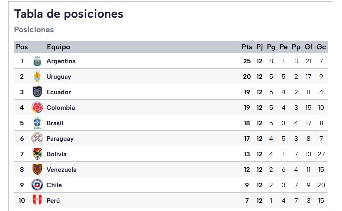Click the Paraguay circular crest icon

[37, 138]
